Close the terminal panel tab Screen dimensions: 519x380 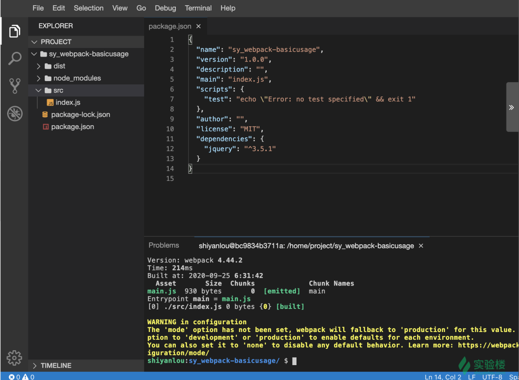click(421, 246)
